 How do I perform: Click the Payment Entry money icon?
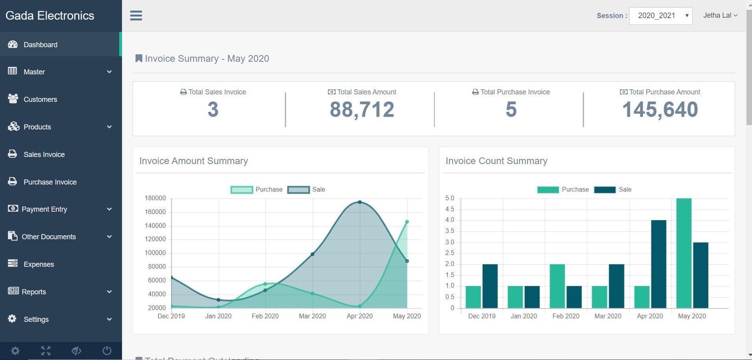coord(13,208)
